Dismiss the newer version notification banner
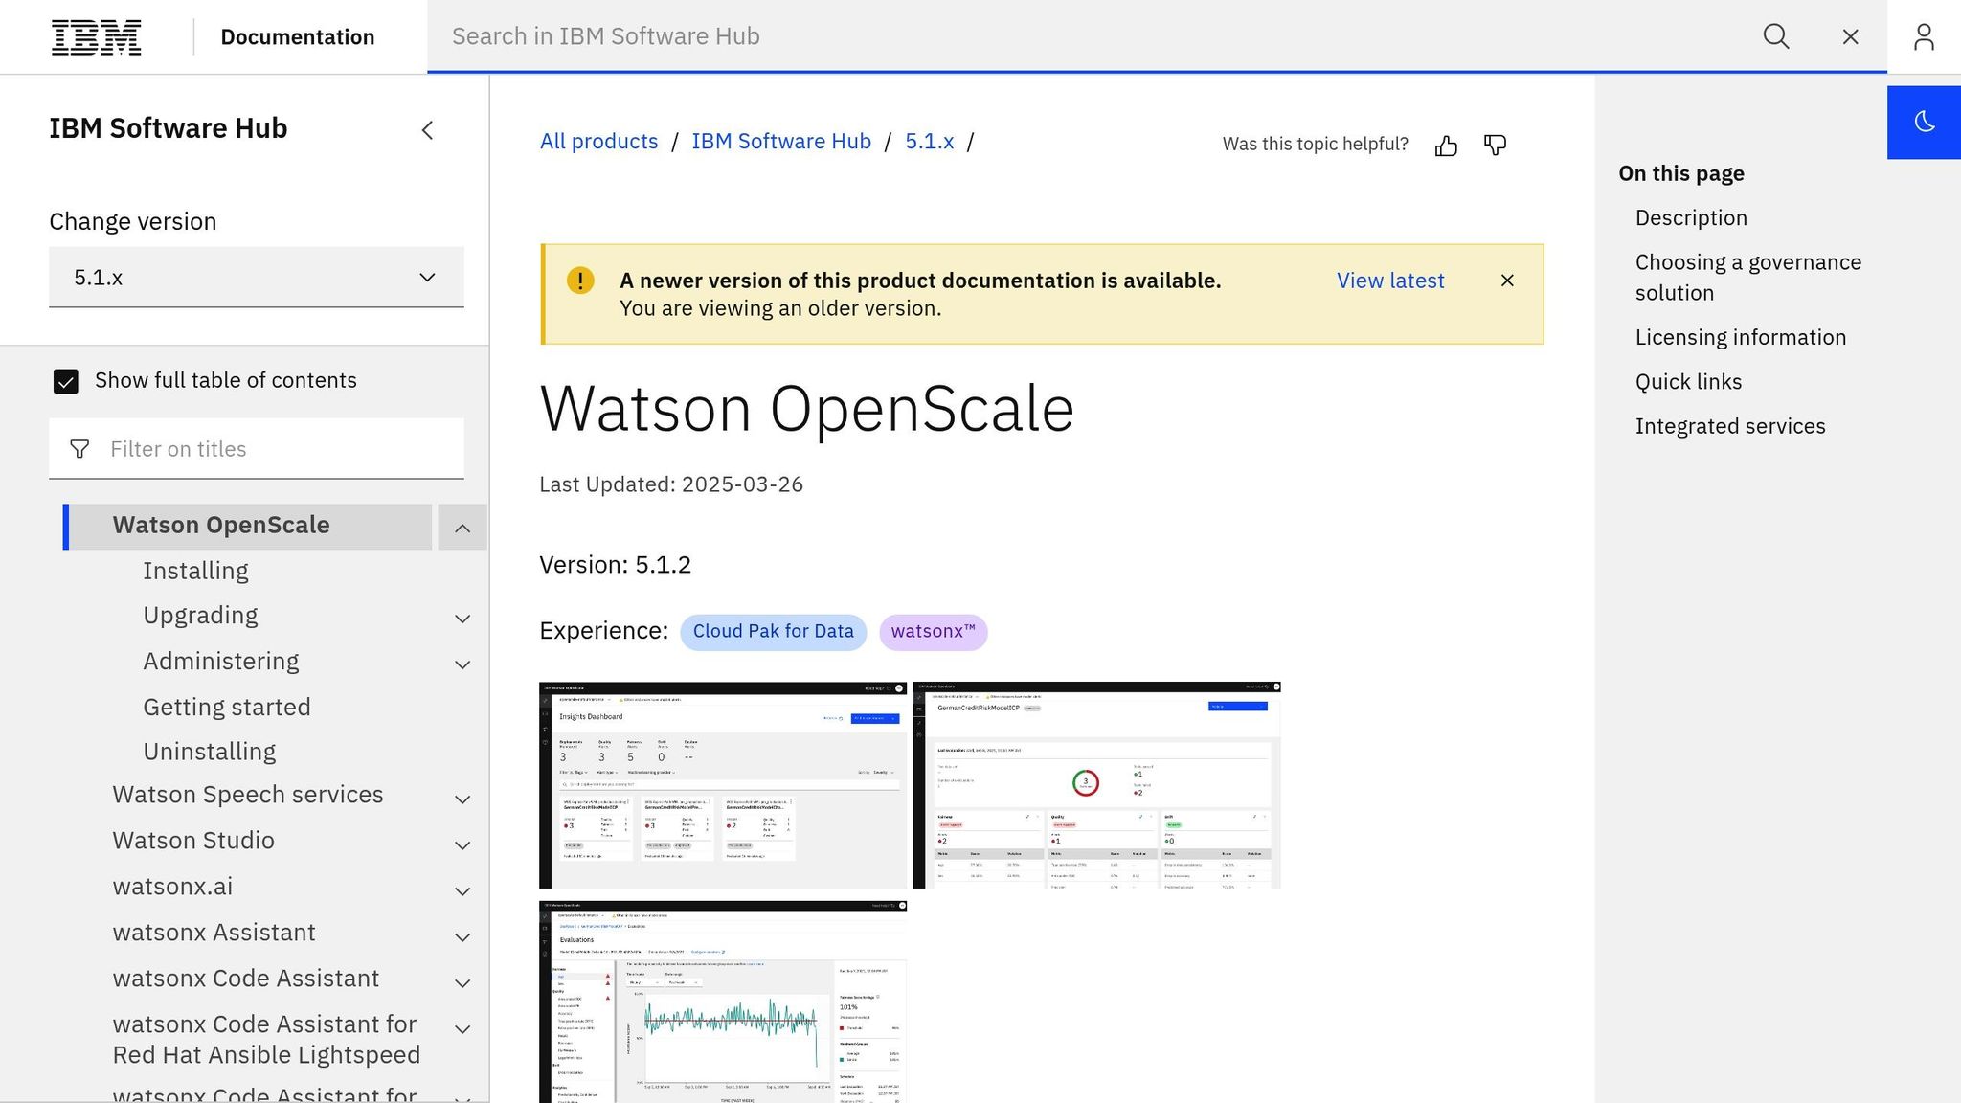Image resolution: width=1961 pixels, height=1103 pixels. point(1507,281)
